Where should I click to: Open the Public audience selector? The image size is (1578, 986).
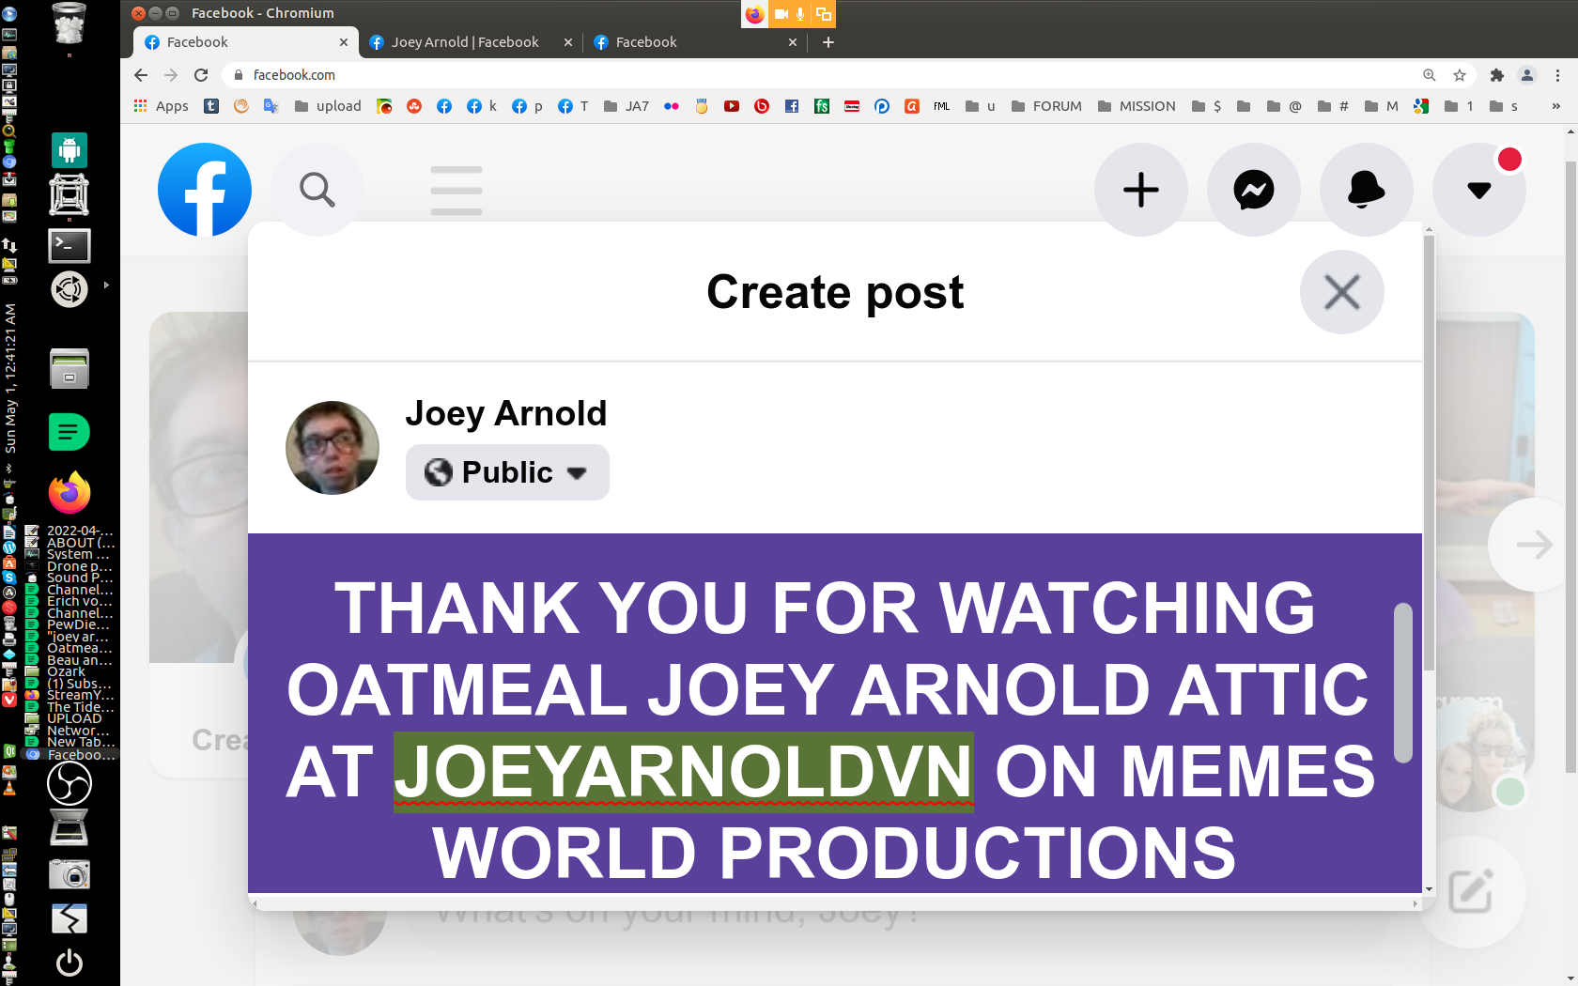pyautogui.click(x=507, y=472)
